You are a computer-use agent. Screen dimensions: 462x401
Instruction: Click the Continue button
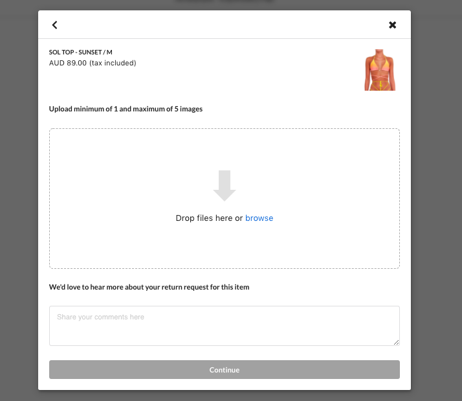pos(225,370)
